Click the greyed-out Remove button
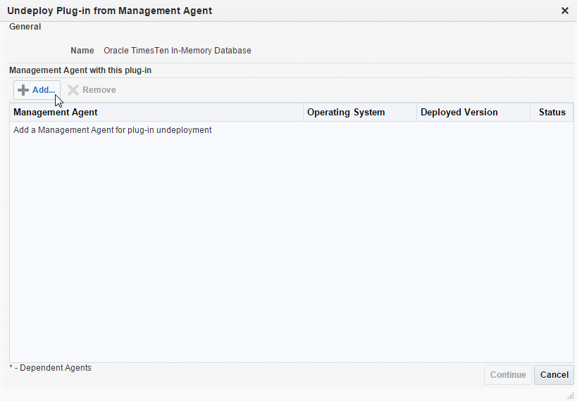Screen dimensions: 577x401 pyautogui.click(x=92, y=90)
